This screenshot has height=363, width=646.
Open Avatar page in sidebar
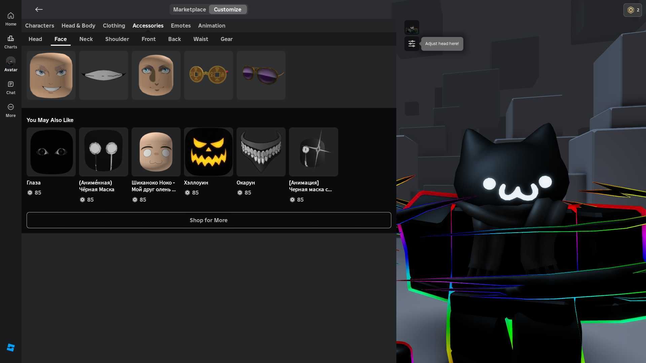tap(11, 65)
